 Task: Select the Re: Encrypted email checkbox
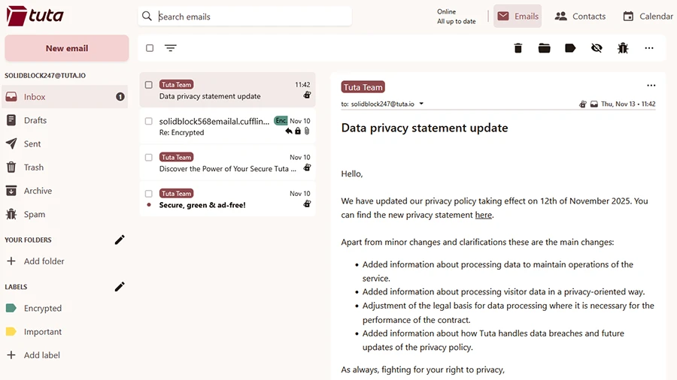pyautogui.click(x=149, y=121)
